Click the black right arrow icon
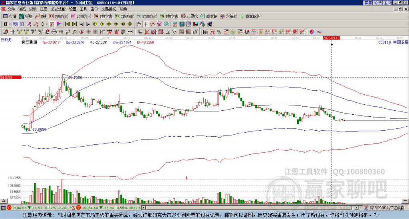Viewport: 409px width, 219px height. point(88,24)
